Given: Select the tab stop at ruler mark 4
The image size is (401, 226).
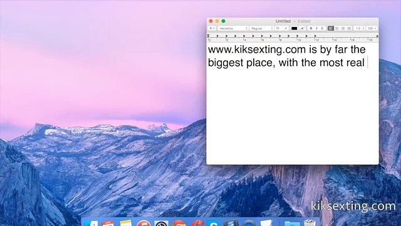Looking at the screenshot, I should click(244, 36).
